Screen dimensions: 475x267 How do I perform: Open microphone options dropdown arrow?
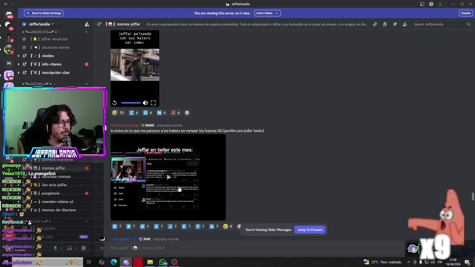pos(61,248)
